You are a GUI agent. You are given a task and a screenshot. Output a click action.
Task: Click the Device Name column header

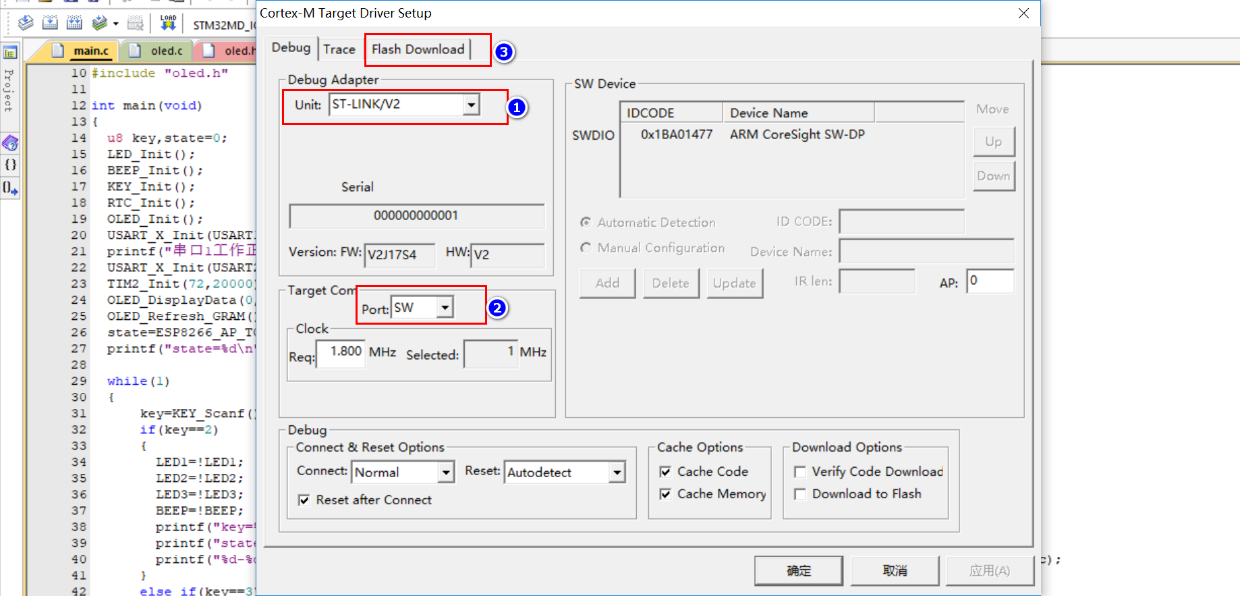point(798,113)
